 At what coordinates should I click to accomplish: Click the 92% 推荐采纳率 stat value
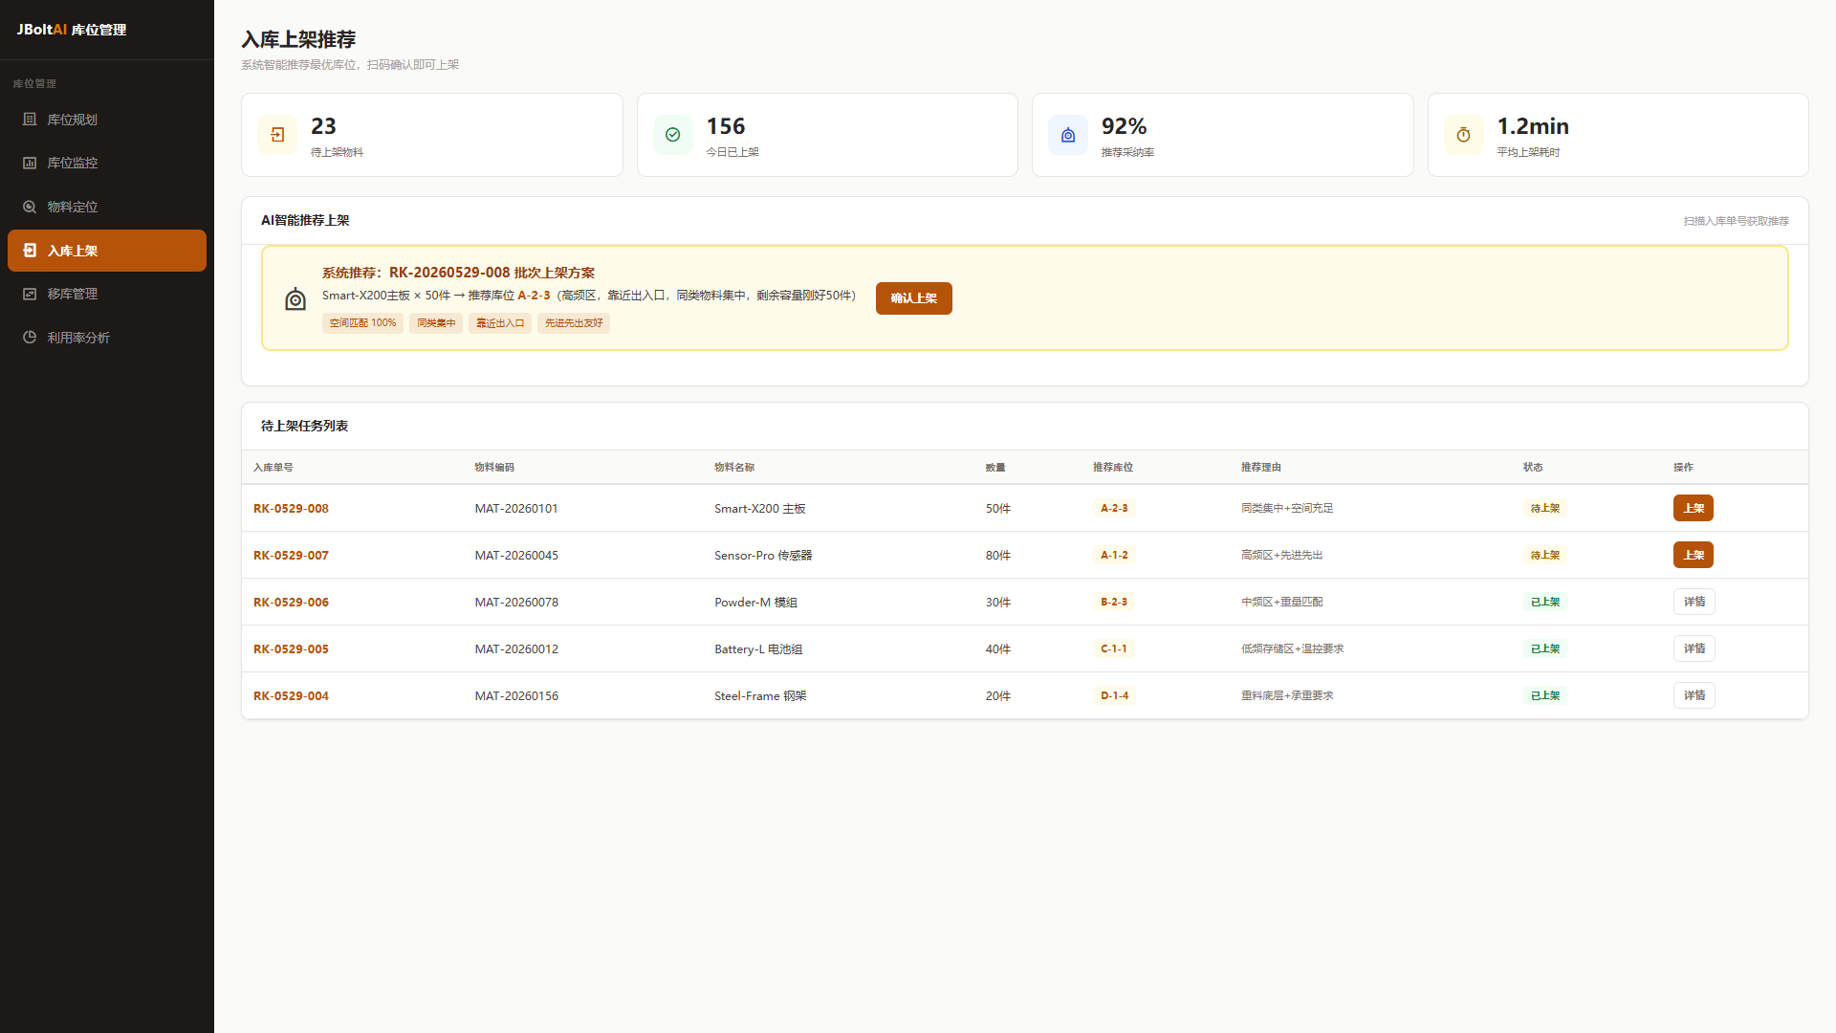click(x=1124, y=126)
